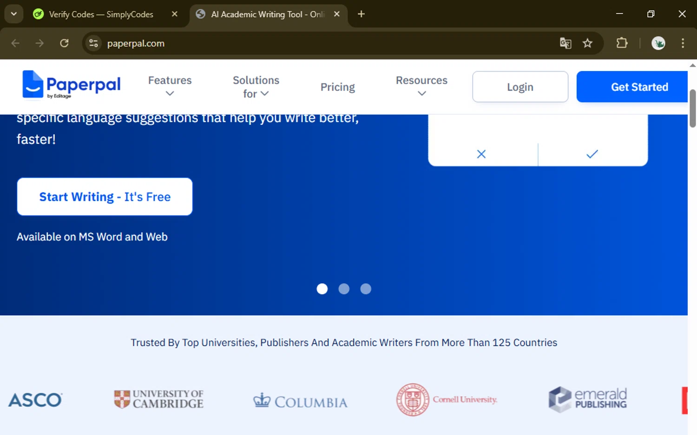Expand the Solutions for menu

[x=256, y=86]
